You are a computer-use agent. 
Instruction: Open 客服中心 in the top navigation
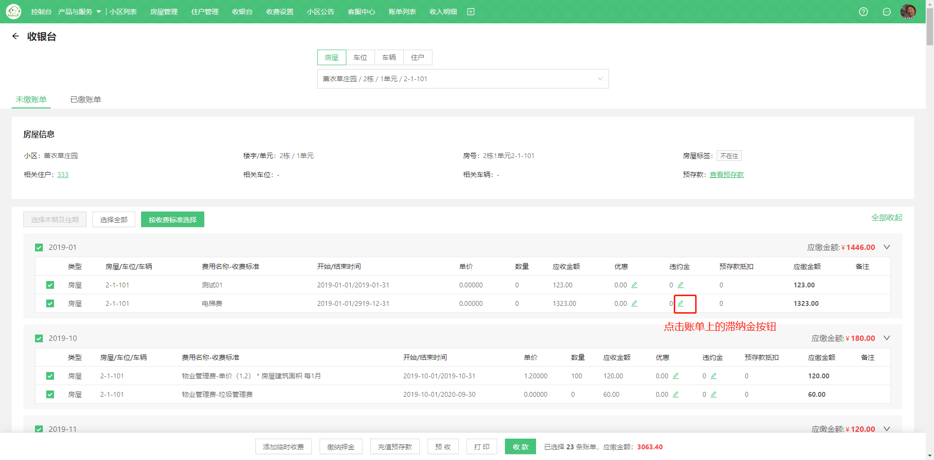pos(361,12)
